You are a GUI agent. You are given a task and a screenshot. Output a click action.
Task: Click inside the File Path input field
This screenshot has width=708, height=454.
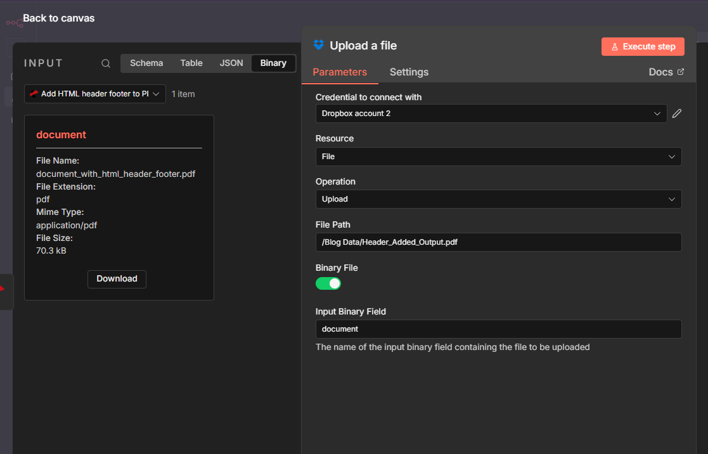coord(498,242)
